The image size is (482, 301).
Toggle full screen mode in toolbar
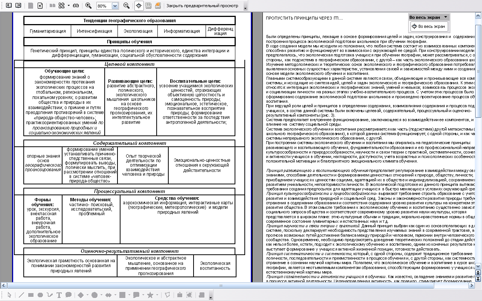pyautogui.click(x=139, y=6)
